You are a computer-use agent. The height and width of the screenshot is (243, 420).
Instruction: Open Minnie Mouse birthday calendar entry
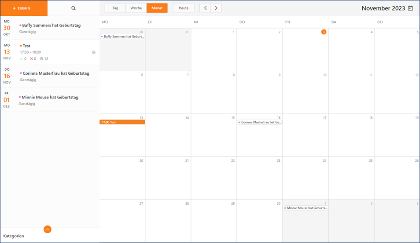coord(306,208)
